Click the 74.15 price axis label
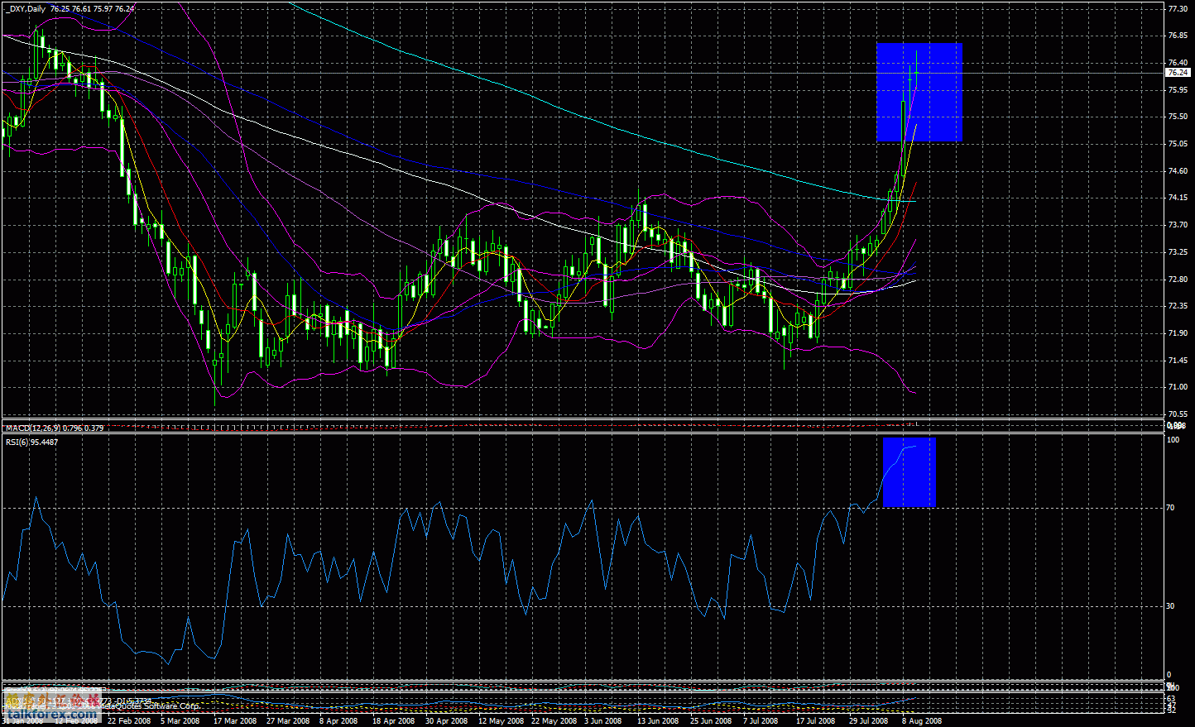The image size is (1195, 727). coord(1177,198)
